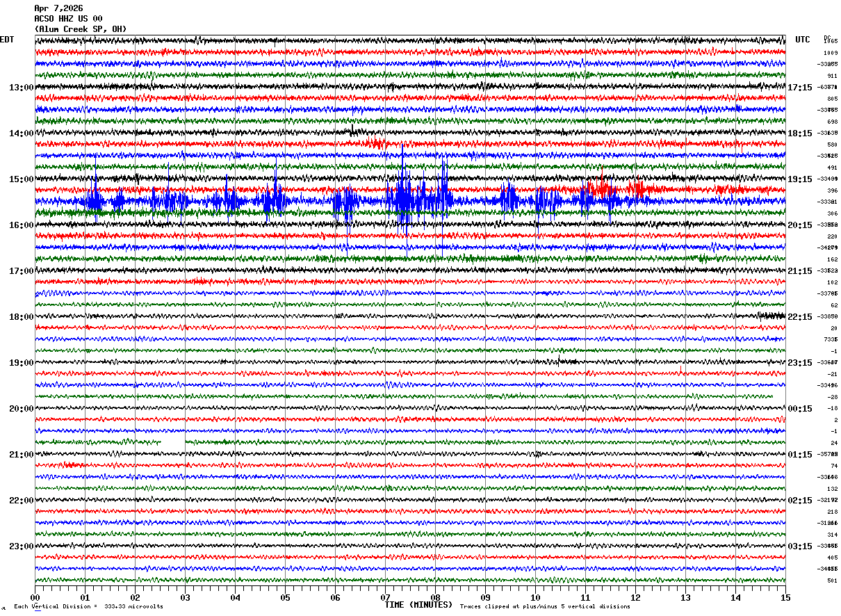The image size is (841, 616).
Task: Select the 23:00 EDT time label
Action: (x=21, y=546)
